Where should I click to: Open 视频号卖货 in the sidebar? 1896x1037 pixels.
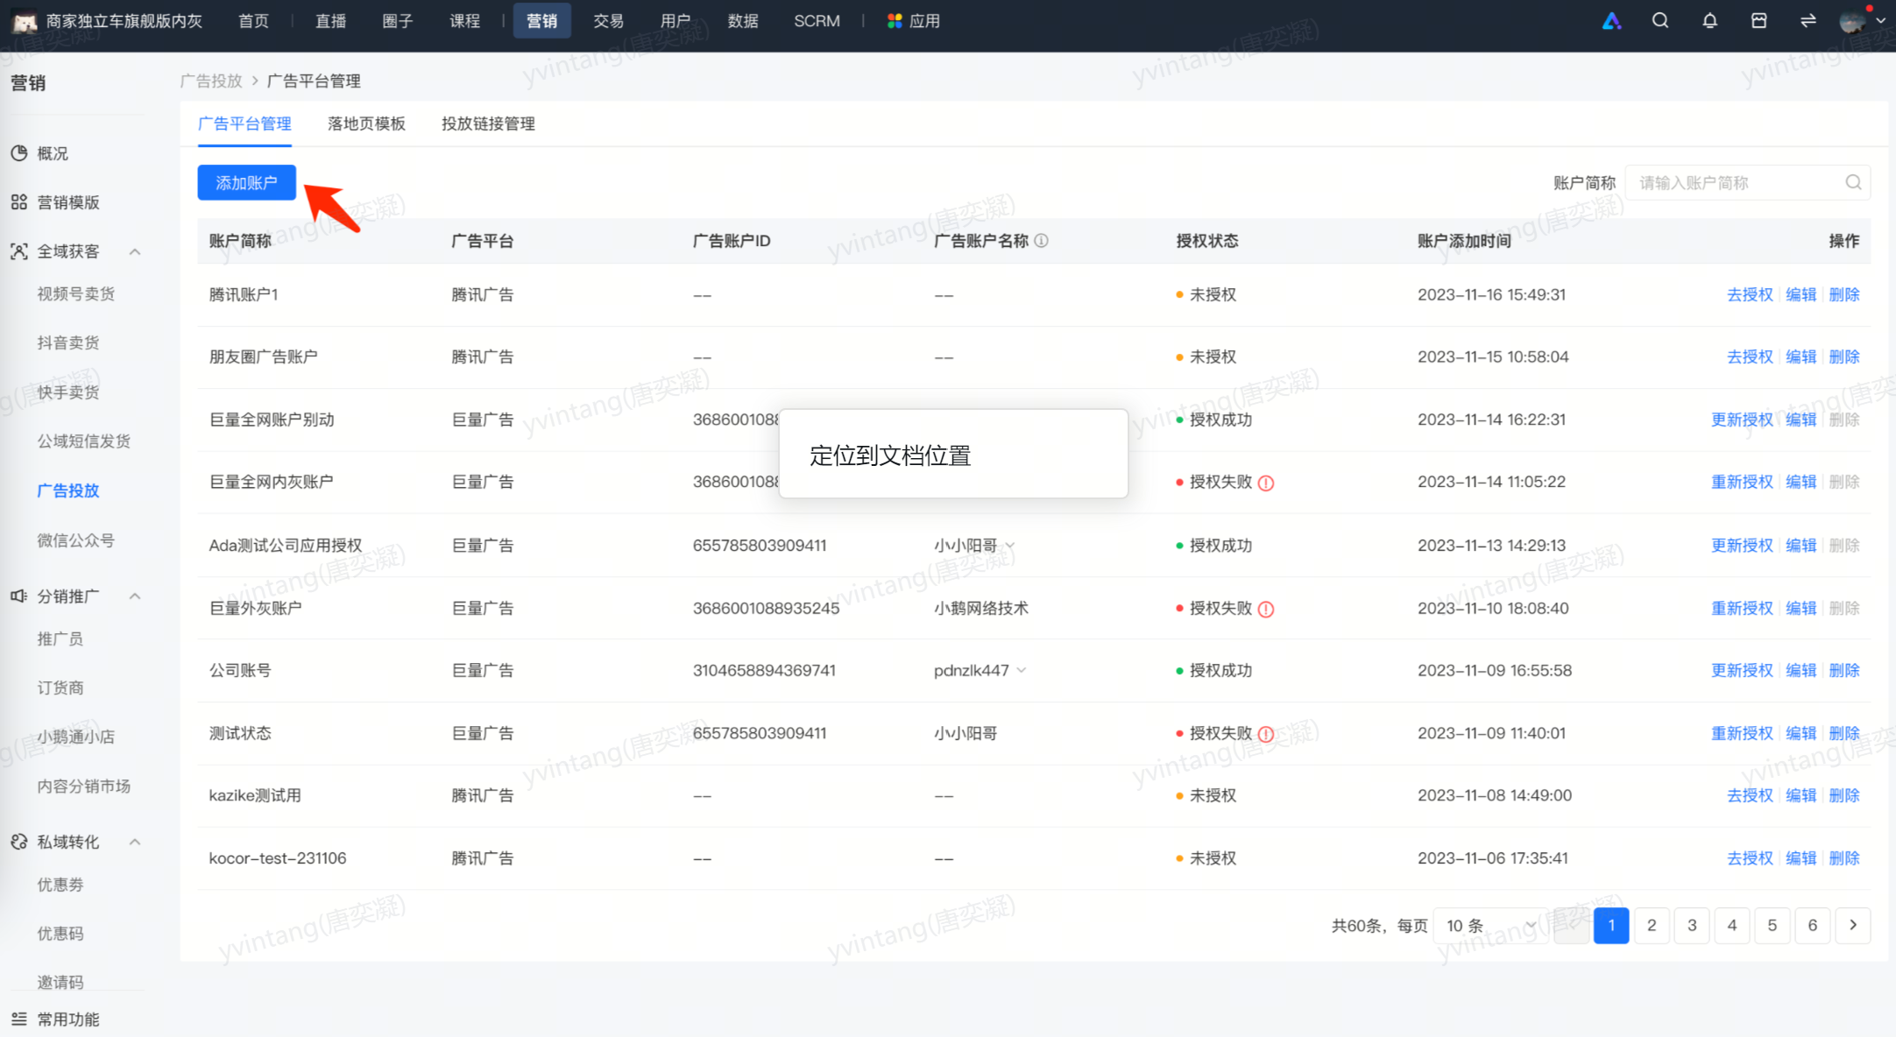[x=76, y=293]
